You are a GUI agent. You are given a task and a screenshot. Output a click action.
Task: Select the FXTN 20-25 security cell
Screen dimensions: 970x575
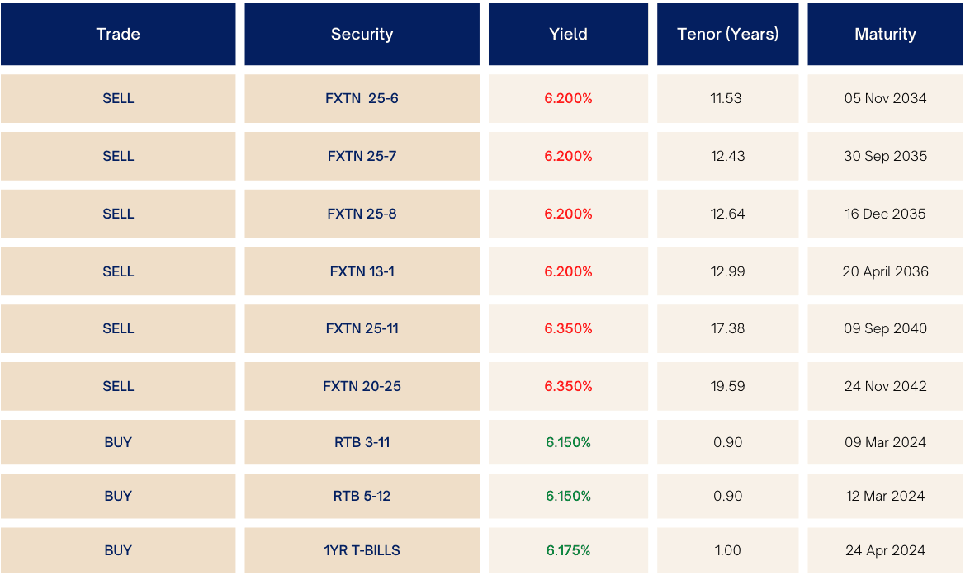tap(362, 386)
